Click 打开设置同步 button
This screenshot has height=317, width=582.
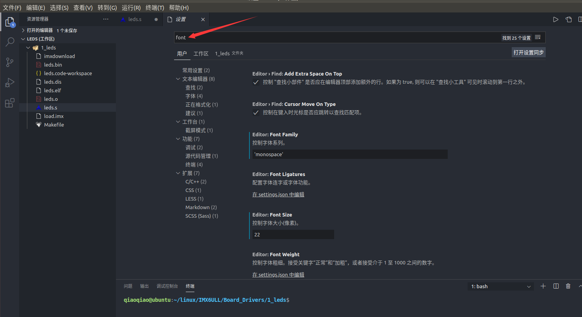point(529,51)
